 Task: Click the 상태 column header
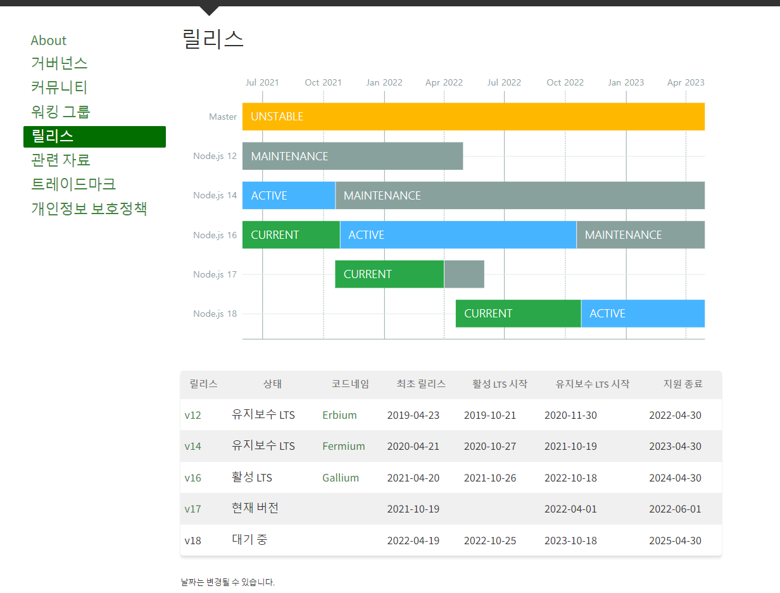coord(272,384)
